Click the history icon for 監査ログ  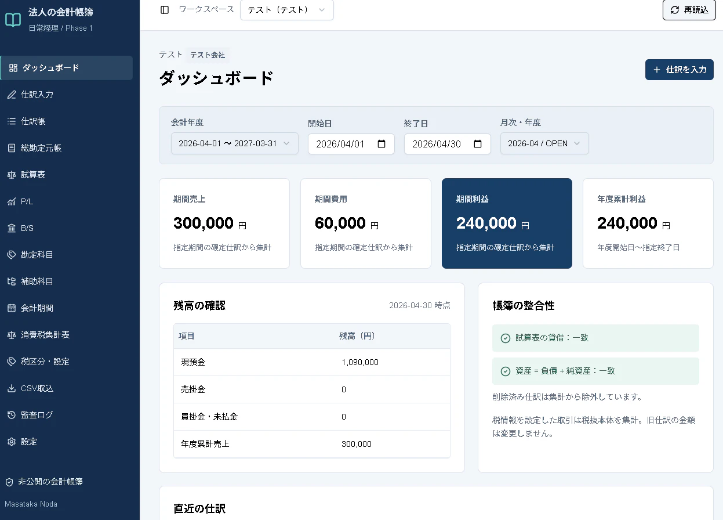pyautogui.click(x=12, y=415)
